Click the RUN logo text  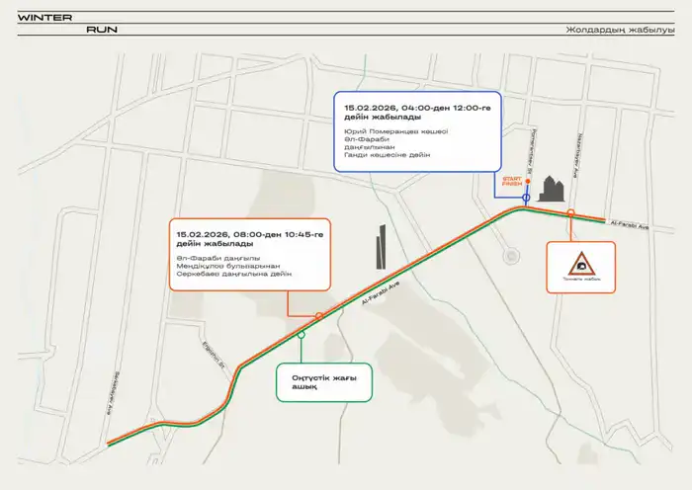coord(102,30)
